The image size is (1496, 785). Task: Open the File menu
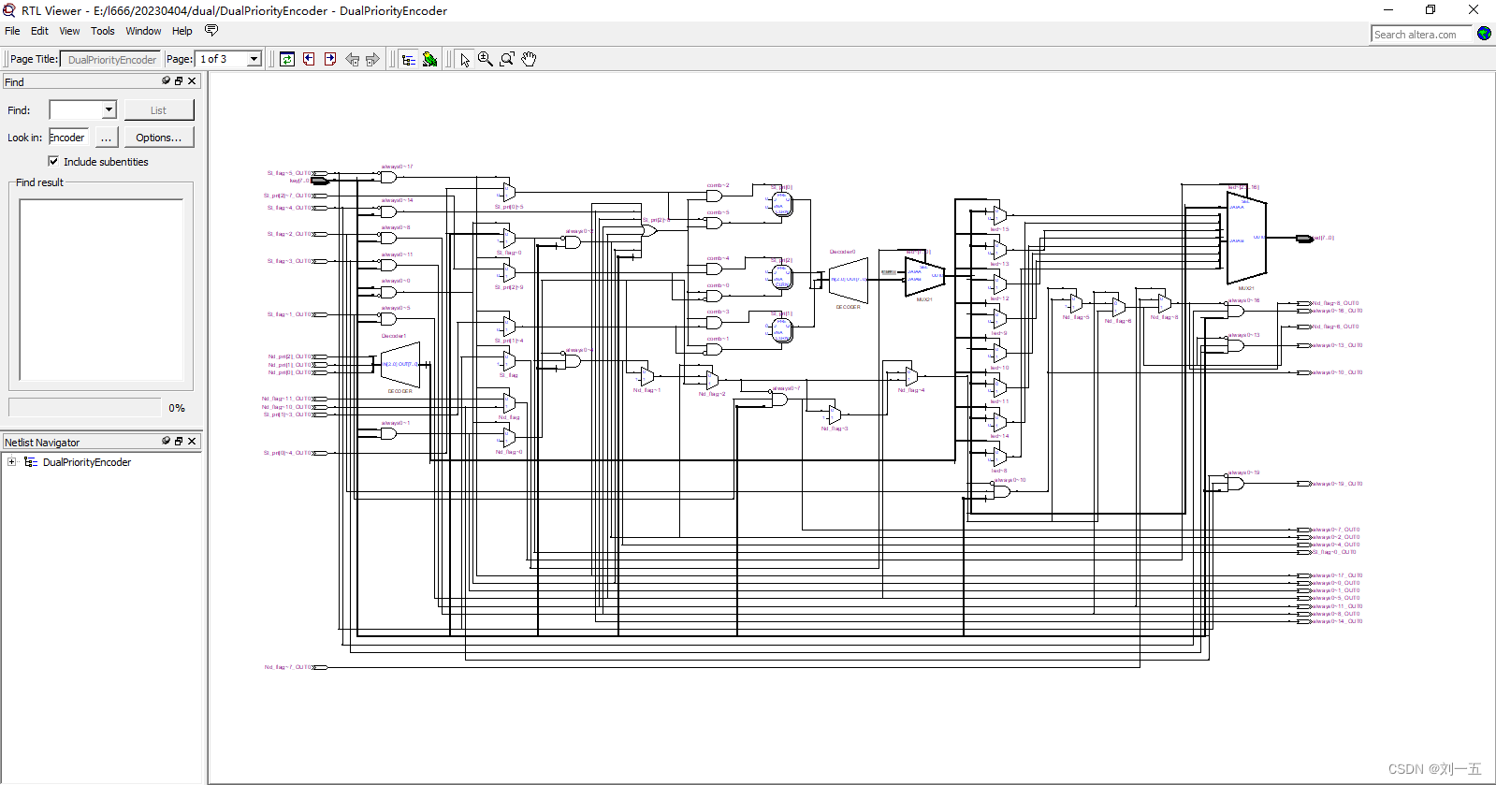click(12, 31)
